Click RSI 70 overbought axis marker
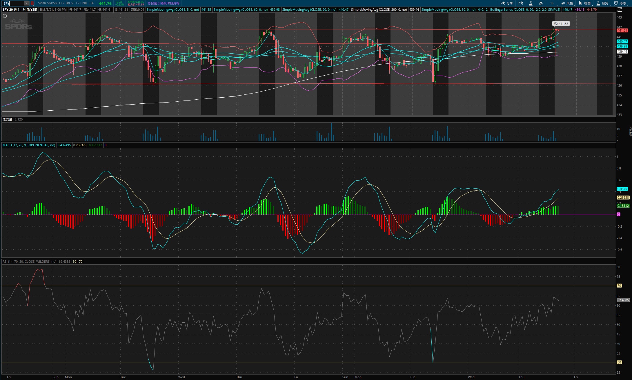Screen dimensions: 632x380 619,286
